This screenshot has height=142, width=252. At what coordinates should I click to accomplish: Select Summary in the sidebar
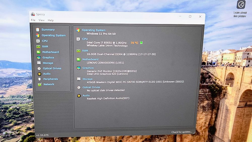(x=48, y=30)
